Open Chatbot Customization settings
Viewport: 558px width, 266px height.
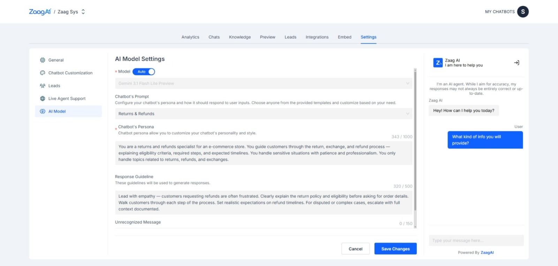pos(68,73)
